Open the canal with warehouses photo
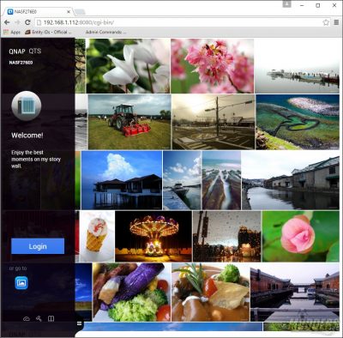The image size is (343, 338). pos(291,180)
